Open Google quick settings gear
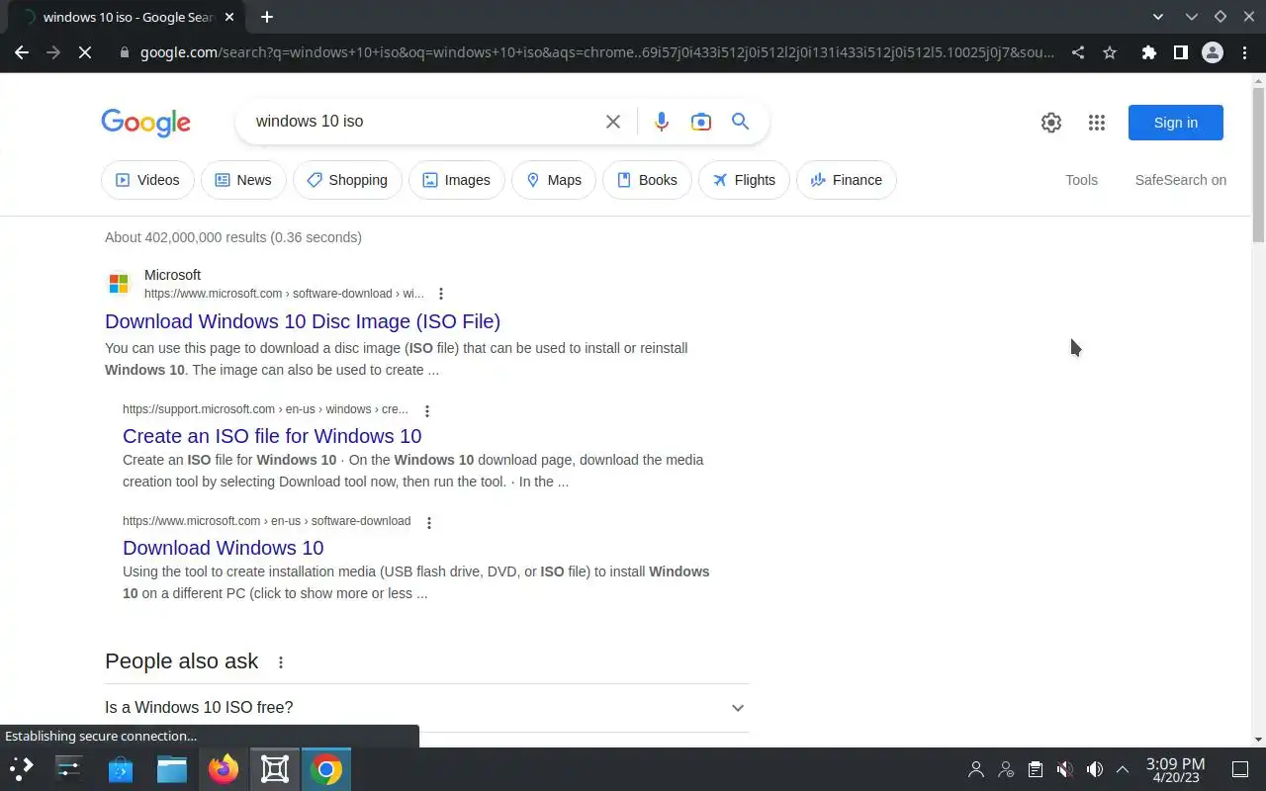 click(1051, 123)
